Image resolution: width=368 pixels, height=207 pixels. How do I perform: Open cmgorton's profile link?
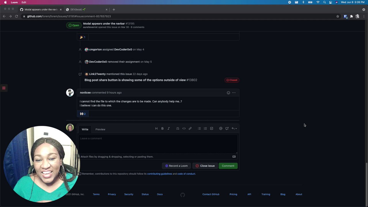click(95, 49)
